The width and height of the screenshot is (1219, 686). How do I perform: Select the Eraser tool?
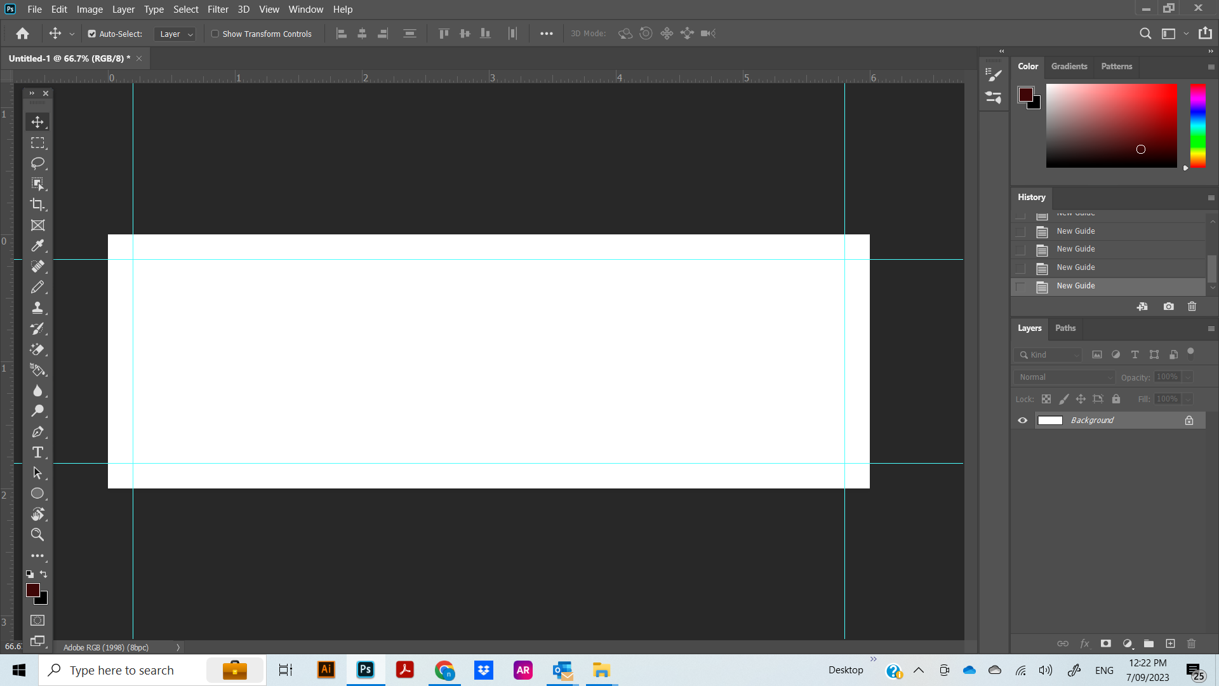click(37, 349)
